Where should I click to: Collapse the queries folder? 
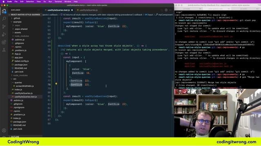coord(18,82)
